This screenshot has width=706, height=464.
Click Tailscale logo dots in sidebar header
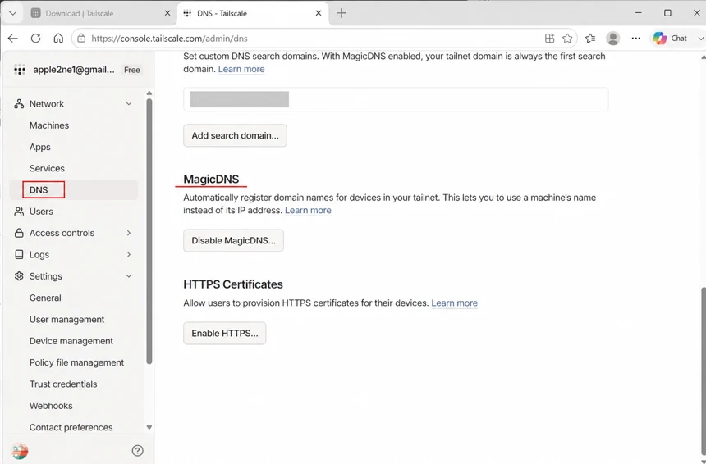coord(20,70)
